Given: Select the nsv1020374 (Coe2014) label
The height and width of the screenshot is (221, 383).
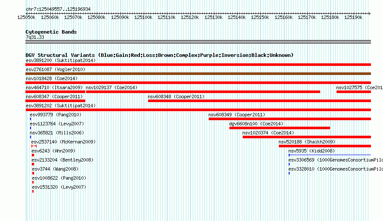Looking at the screenshot, I should [x=268, y=133].
